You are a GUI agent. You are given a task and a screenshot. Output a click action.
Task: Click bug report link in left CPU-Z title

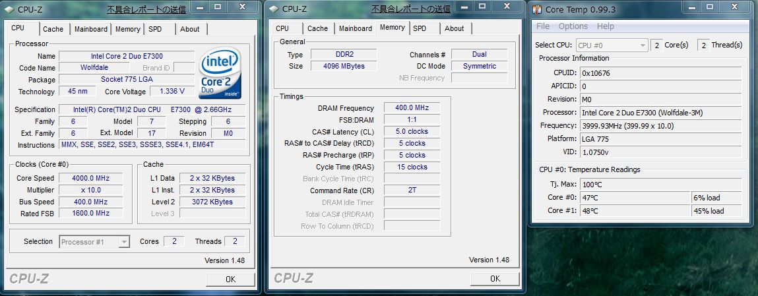pos(146,9)
